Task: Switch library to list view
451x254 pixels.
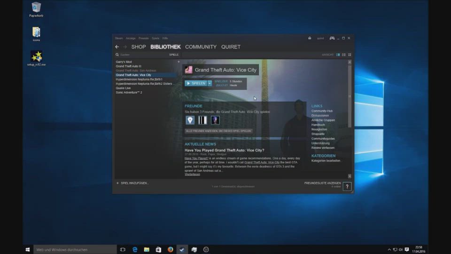Action: coord(343,55)
